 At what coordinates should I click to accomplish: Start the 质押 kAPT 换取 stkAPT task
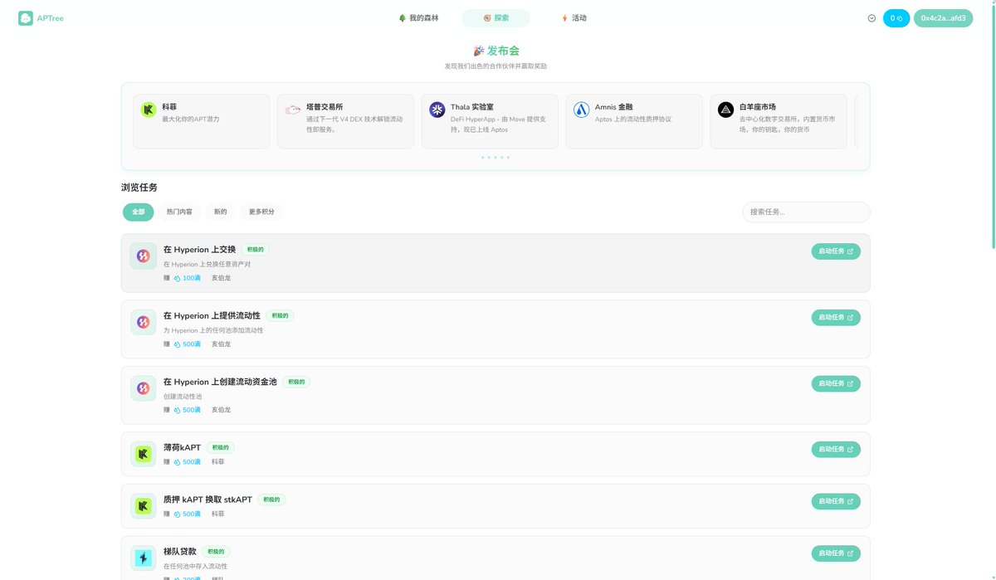836,502
